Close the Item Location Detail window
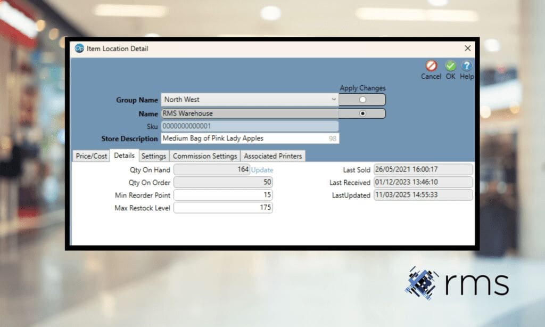This screenshot has width=545, height=327. click(x=467, y=48)
